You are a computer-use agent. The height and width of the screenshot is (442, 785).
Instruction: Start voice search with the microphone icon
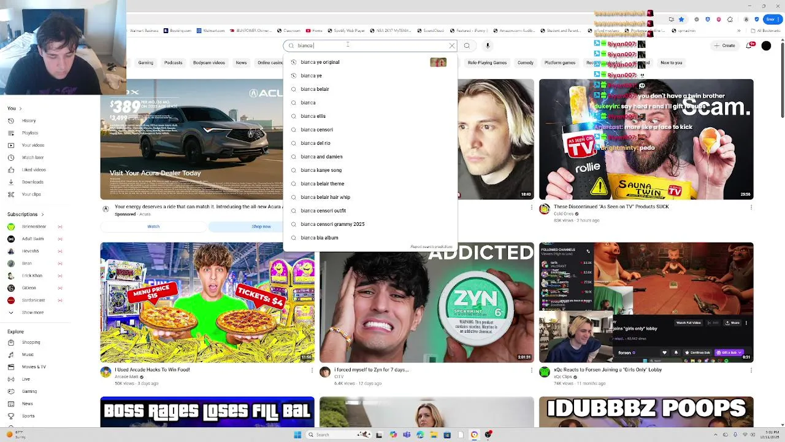coord(488,45)
